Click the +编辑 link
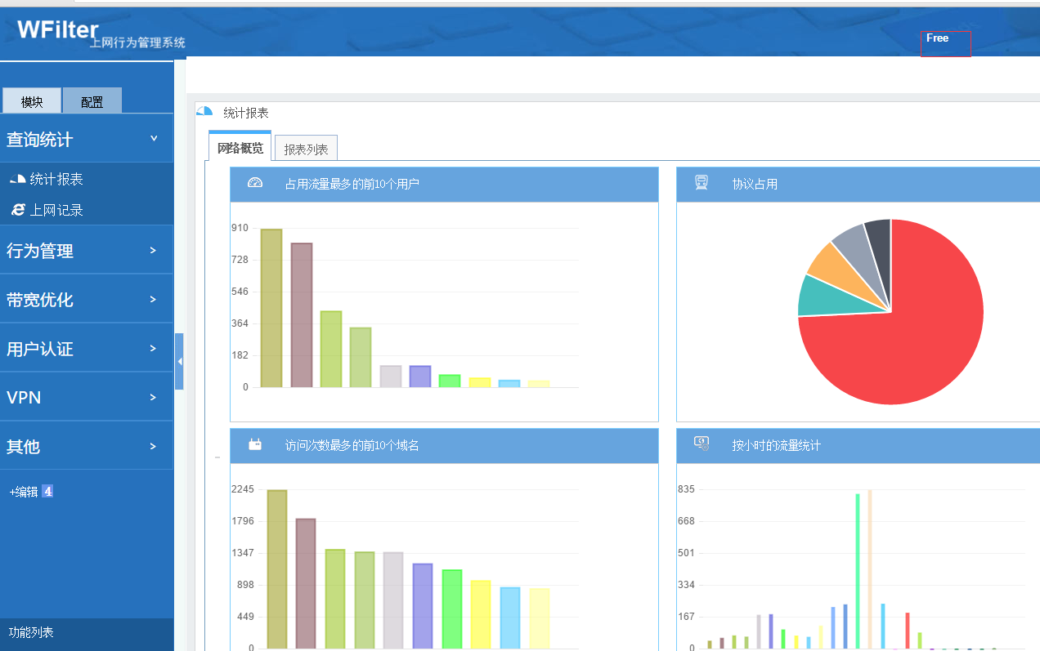The width and height of the screenshot is (1040, 651). (24, 492)
